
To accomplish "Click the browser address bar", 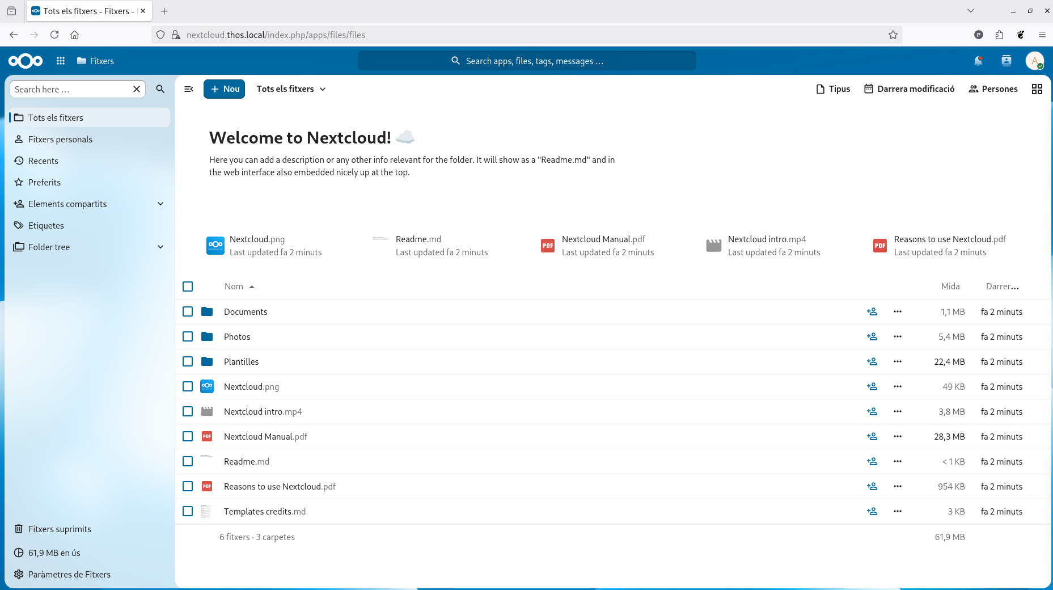I will (x=527, y=35).
